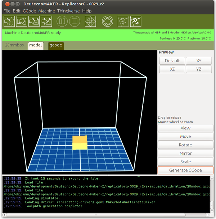
Task: Open the Machine menu
Action: tap(46, 11)
